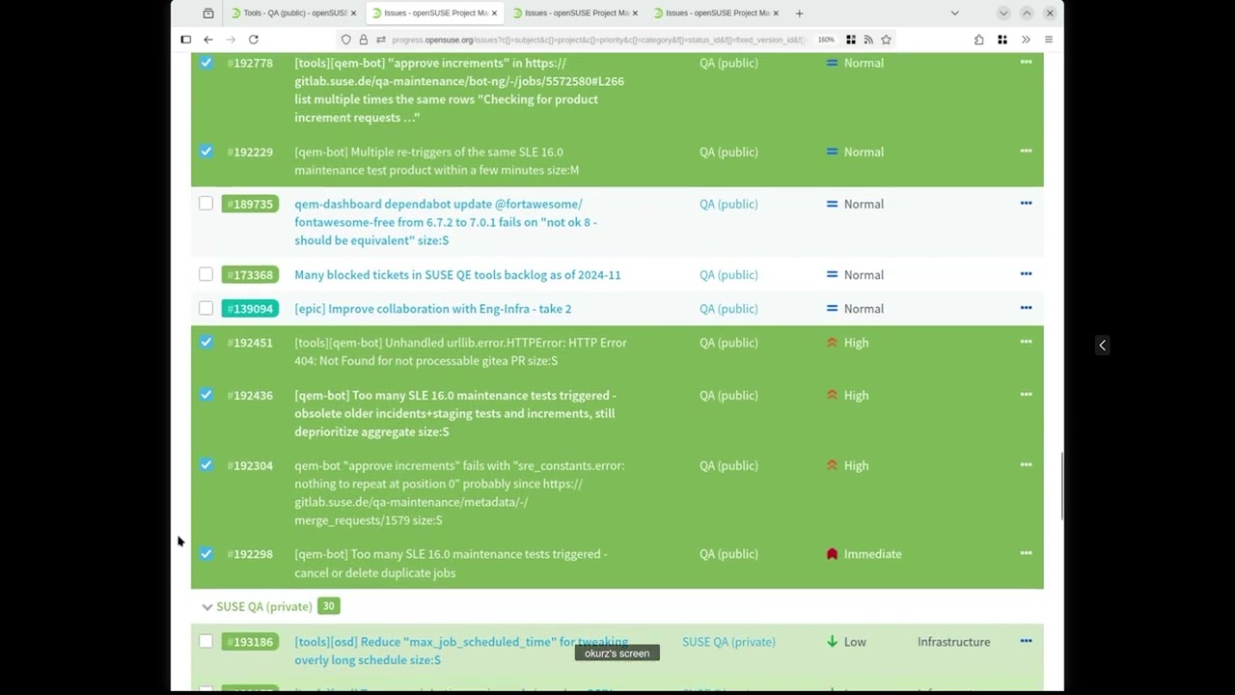The width and height of the screenshot is (1235, 695).
Task: Focus the progress.opensuse.org address bar
Action: click(598, 40)
